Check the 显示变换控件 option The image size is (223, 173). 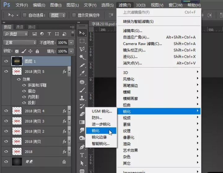[74, 15]
